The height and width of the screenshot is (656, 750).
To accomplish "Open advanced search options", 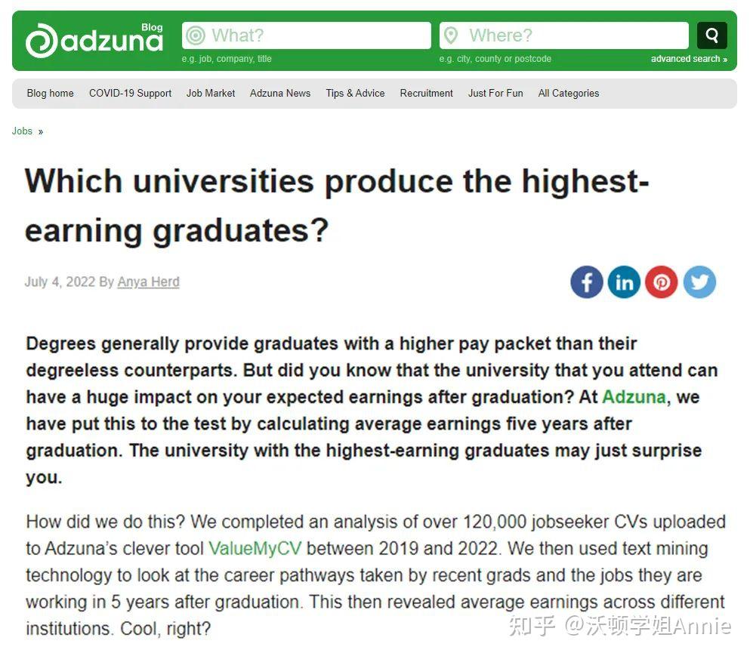I will point(689,59).
